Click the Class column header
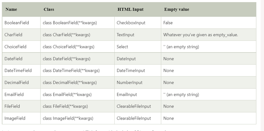 point(49,9)
